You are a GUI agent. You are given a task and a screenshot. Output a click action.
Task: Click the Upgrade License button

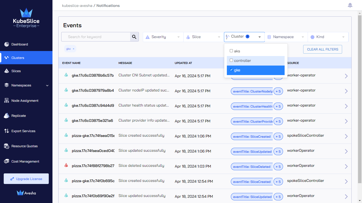pyautogui.click(x=26, y=179)
